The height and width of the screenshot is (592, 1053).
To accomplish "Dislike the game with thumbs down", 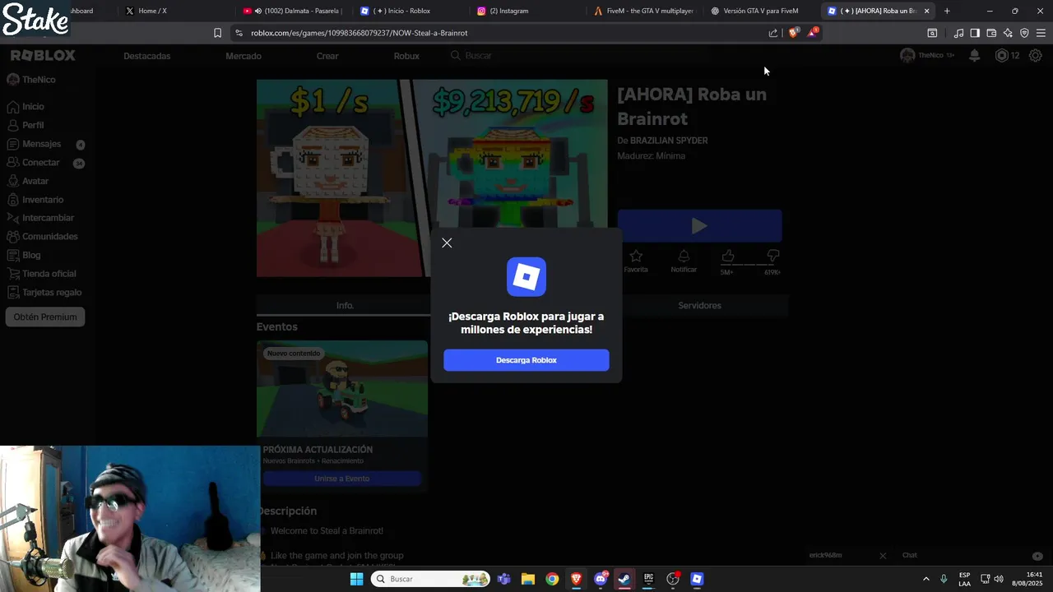I will coord(772,257).
